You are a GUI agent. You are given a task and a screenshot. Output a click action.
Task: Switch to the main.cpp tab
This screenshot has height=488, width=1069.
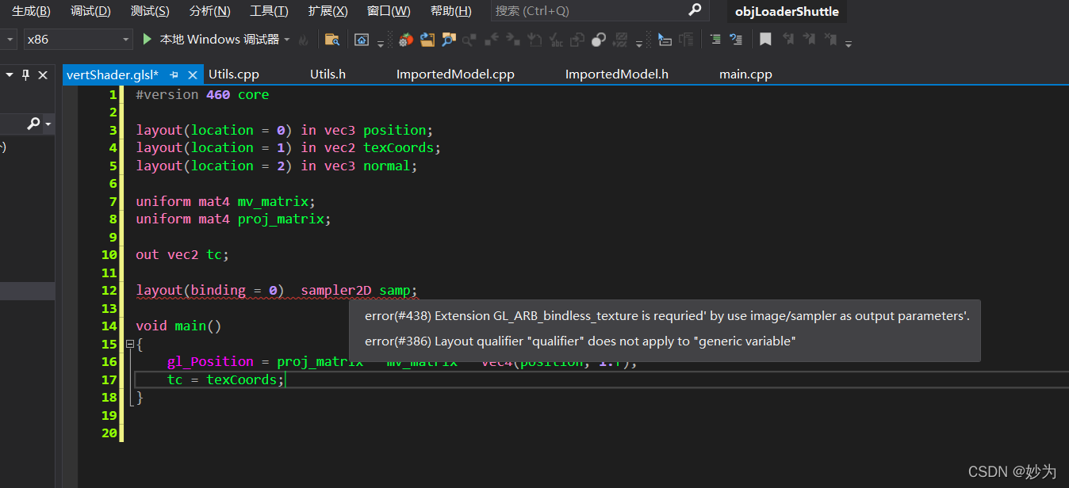point(745,74)
